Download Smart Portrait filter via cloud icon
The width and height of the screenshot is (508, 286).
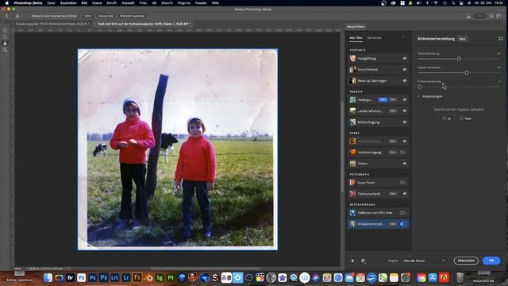404,70
